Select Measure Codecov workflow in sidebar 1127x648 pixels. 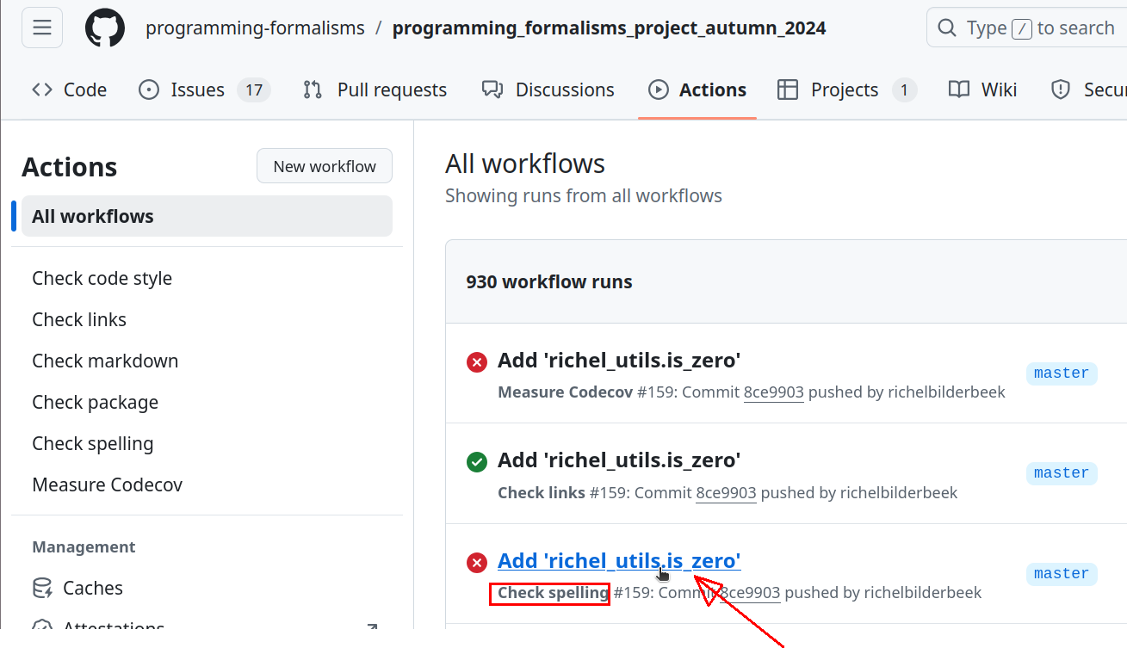(107, 484)
